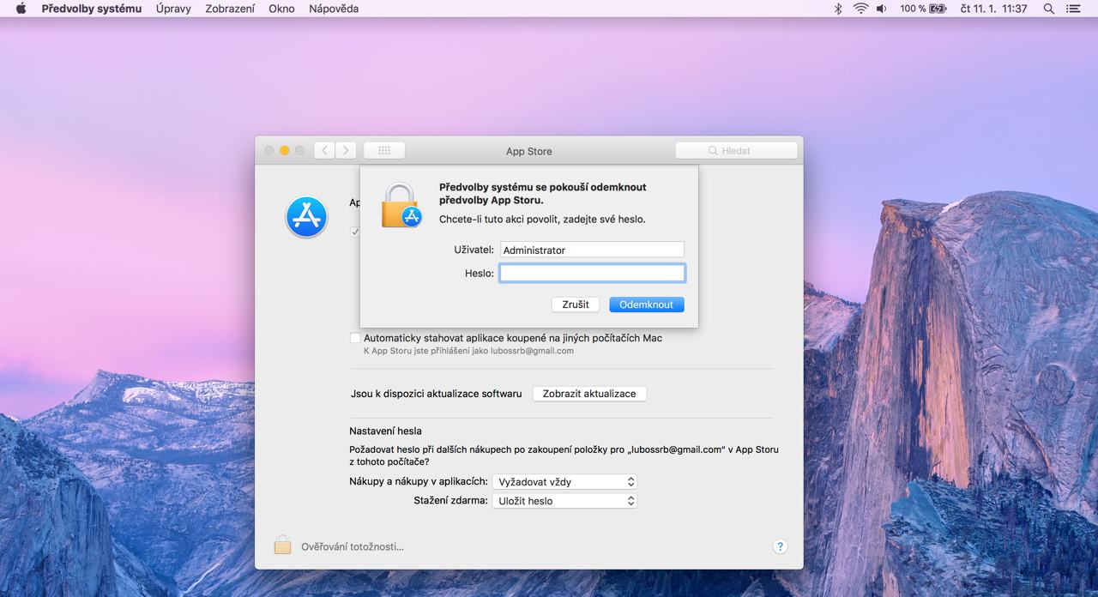
Task: Expand the free downloads dropdown
Action: [564, 501]
